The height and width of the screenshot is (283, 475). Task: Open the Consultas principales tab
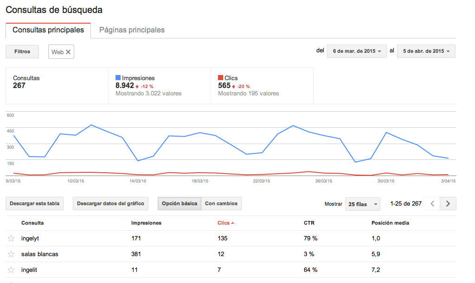coord(48,30)
